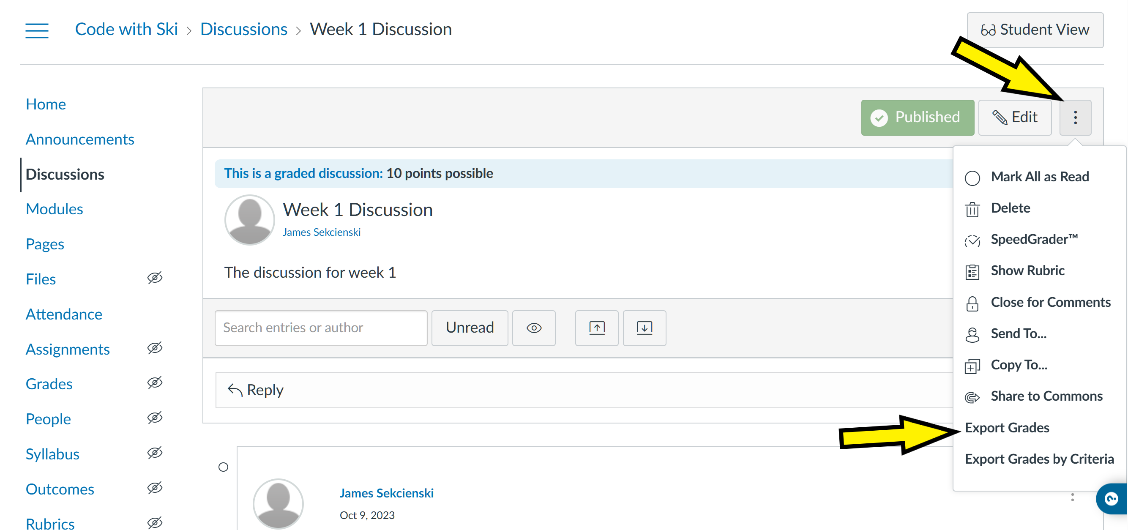
Task: Select the Share to Commons icon
Action: point(973,396)
